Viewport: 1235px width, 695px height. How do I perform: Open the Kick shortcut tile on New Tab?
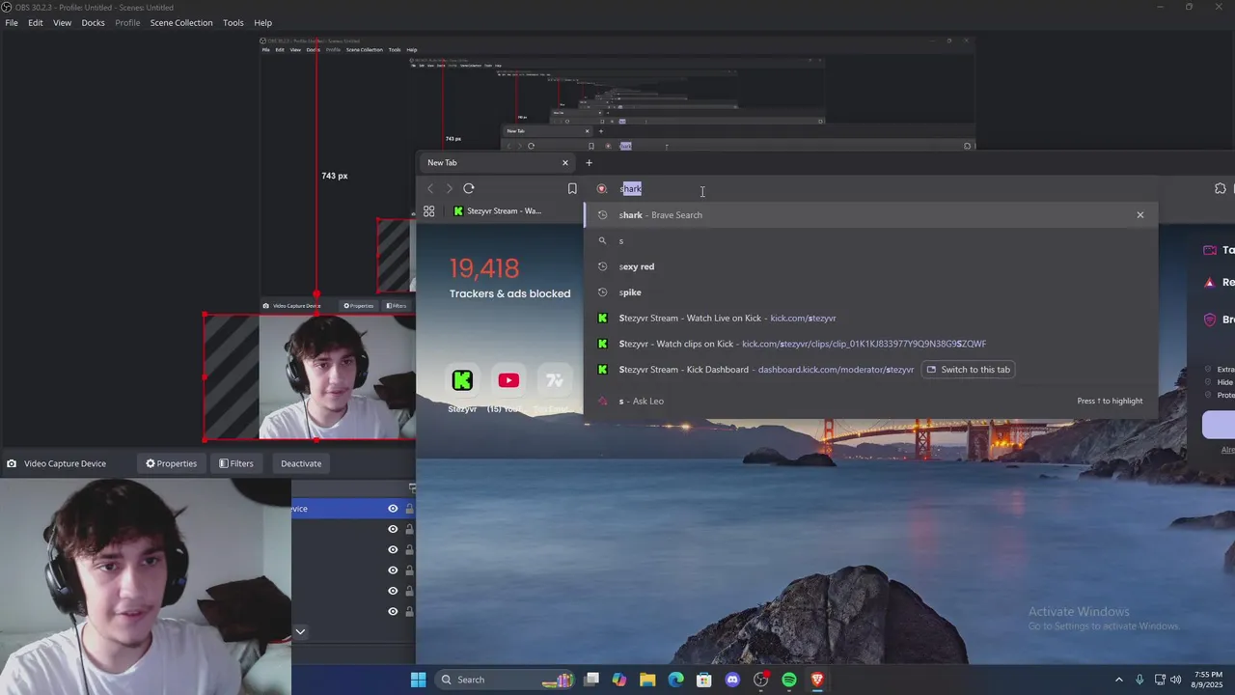[462, 380]
